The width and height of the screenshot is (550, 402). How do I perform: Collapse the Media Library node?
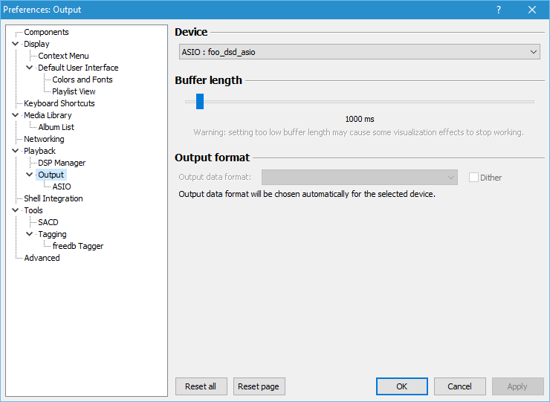click(x=16, y=115)
